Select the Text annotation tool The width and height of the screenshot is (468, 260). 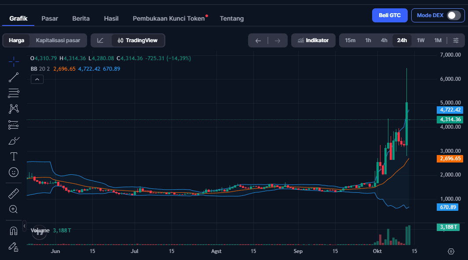click(x=14, y=156)
